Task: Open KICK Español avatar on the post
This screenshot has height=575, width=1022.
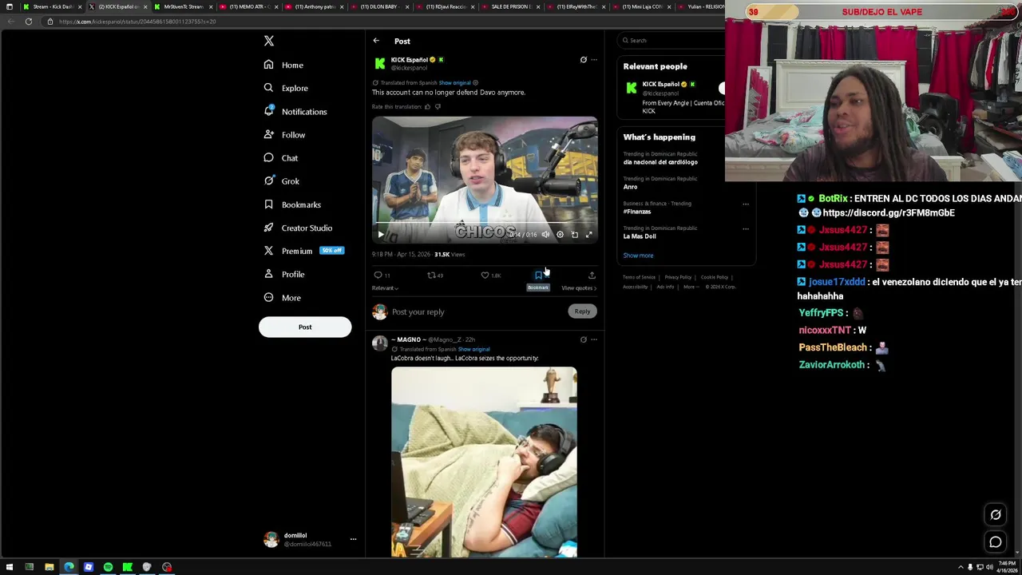Action: point(380,63)
